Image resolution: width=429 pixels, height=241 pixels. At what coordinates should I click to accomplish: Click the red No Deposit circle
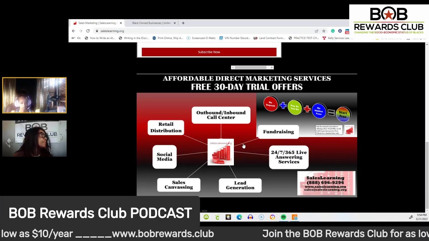click(271, 104)
